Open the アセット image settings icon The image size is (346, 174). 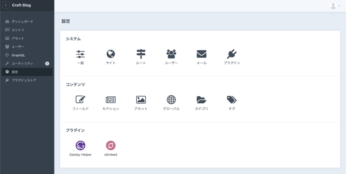141,100
